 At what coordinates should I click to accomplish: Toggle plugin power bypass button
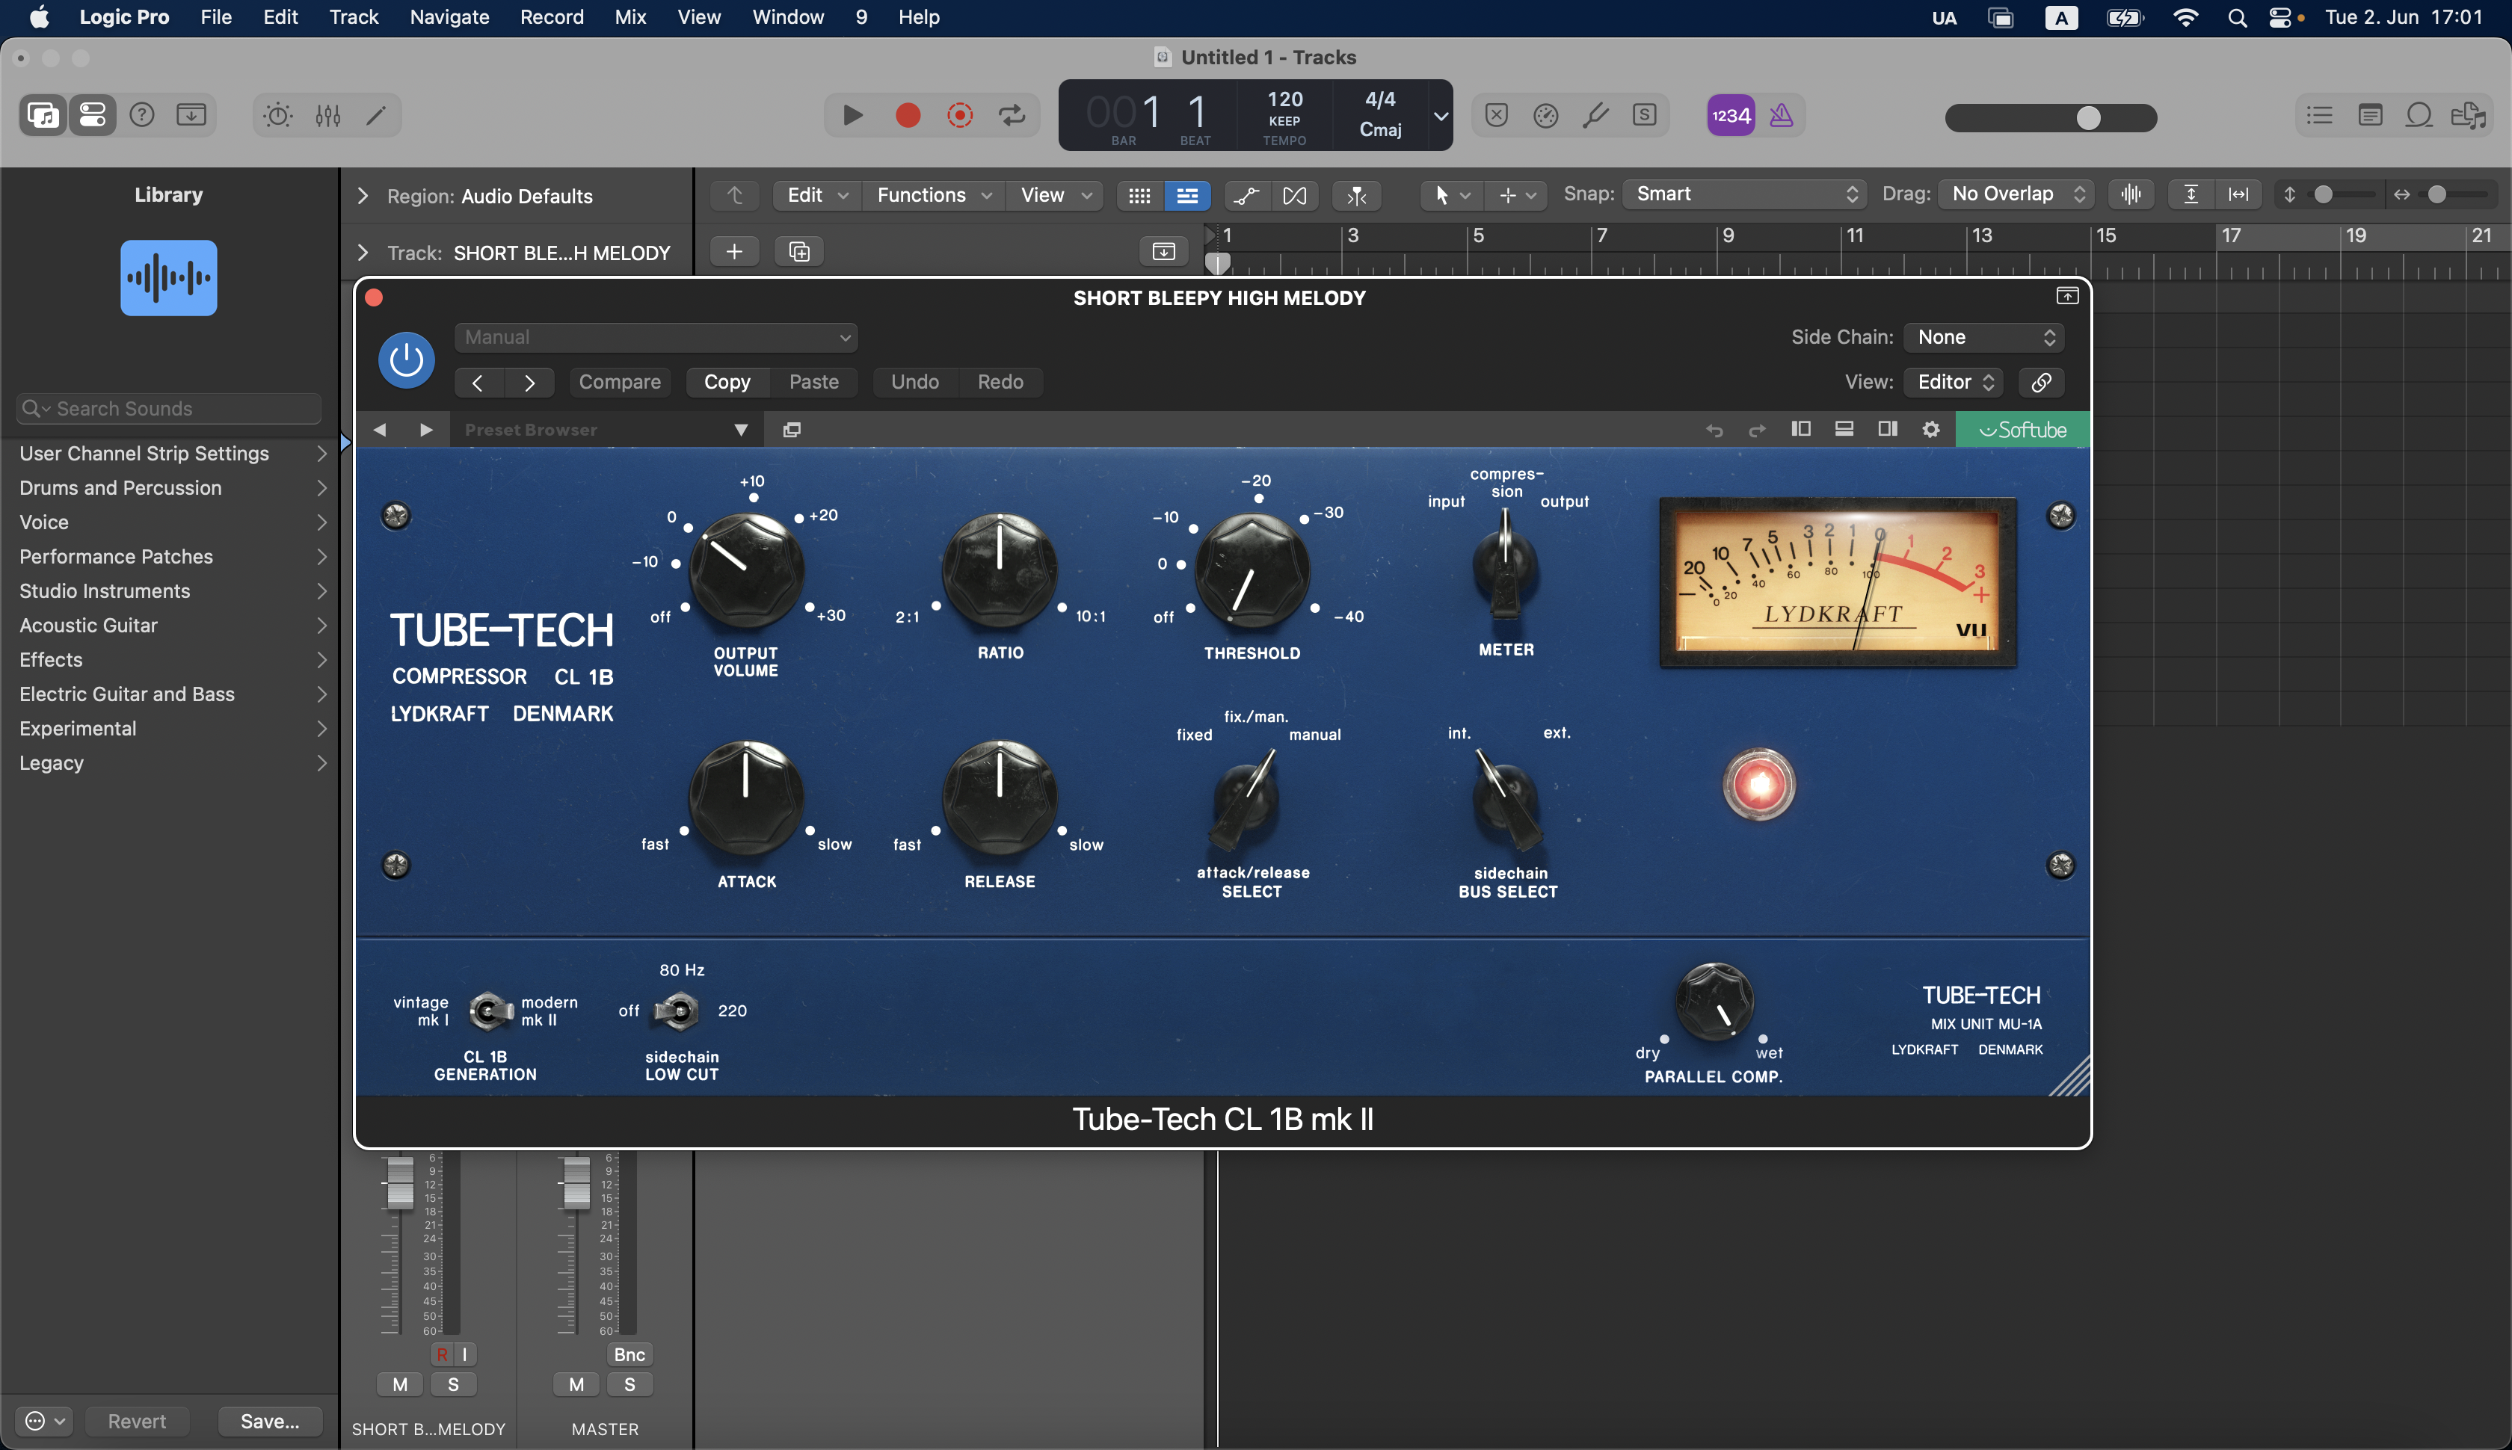[407, 360]
